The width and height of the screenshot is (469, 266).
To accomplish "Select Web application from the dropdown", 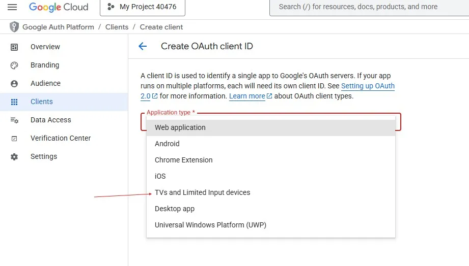I will pyautogui.click(x=180, y=127).
